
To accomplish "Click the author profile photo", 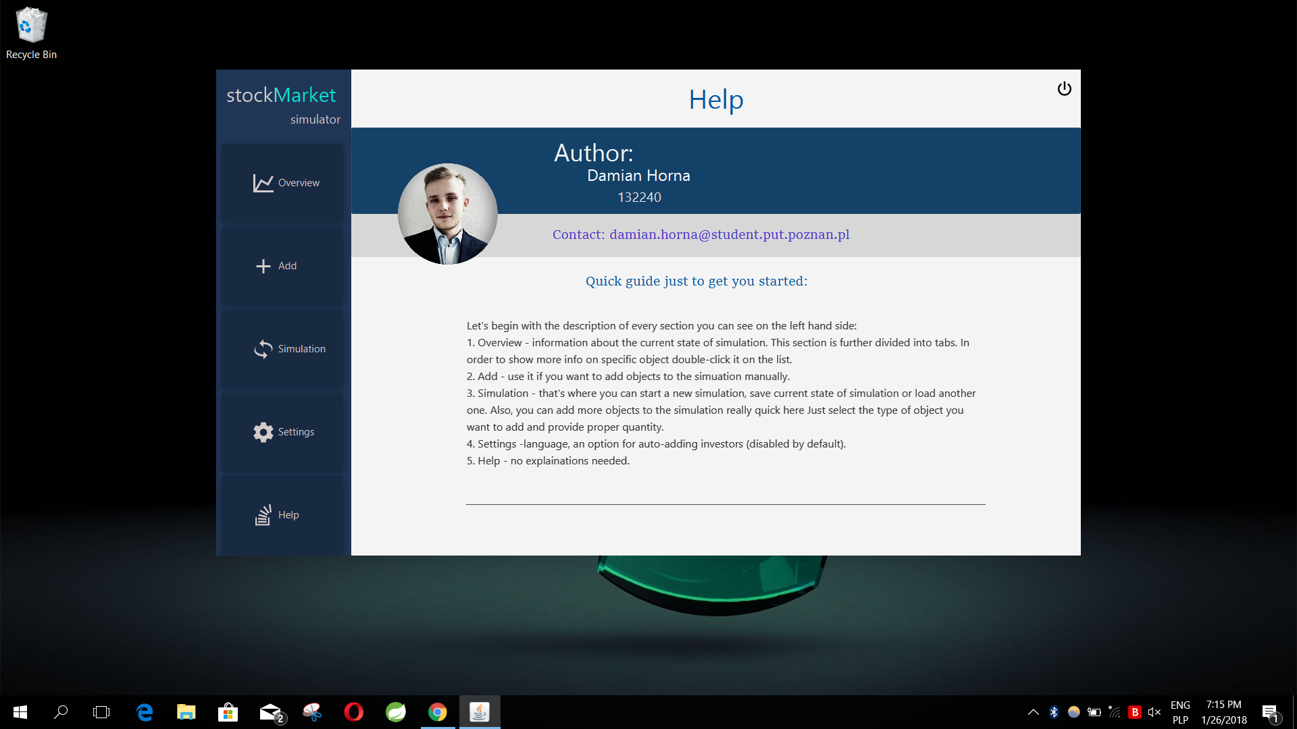I will coord(447,213).
